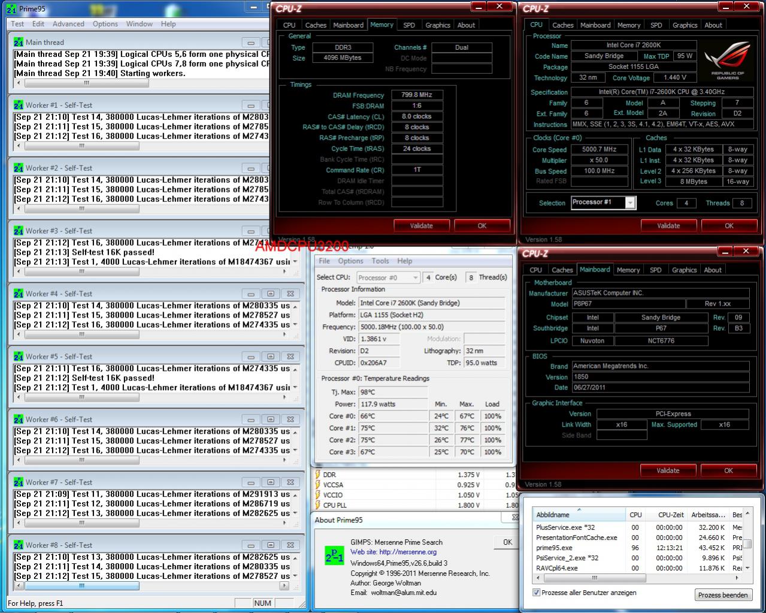
Task: Maximize the Worker #6 child window
Action: 271,419
